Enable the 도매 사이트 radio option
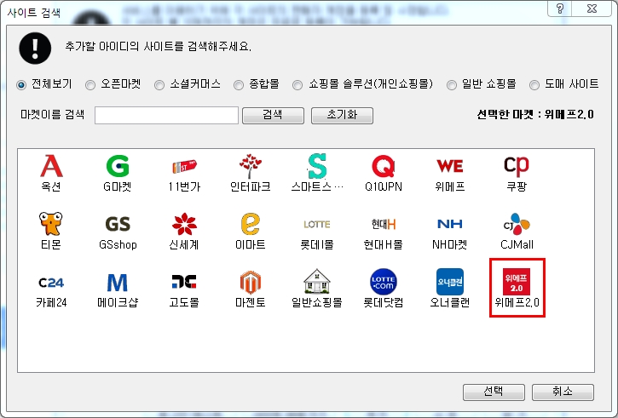The image size is (618, 418). pos(534,85)
